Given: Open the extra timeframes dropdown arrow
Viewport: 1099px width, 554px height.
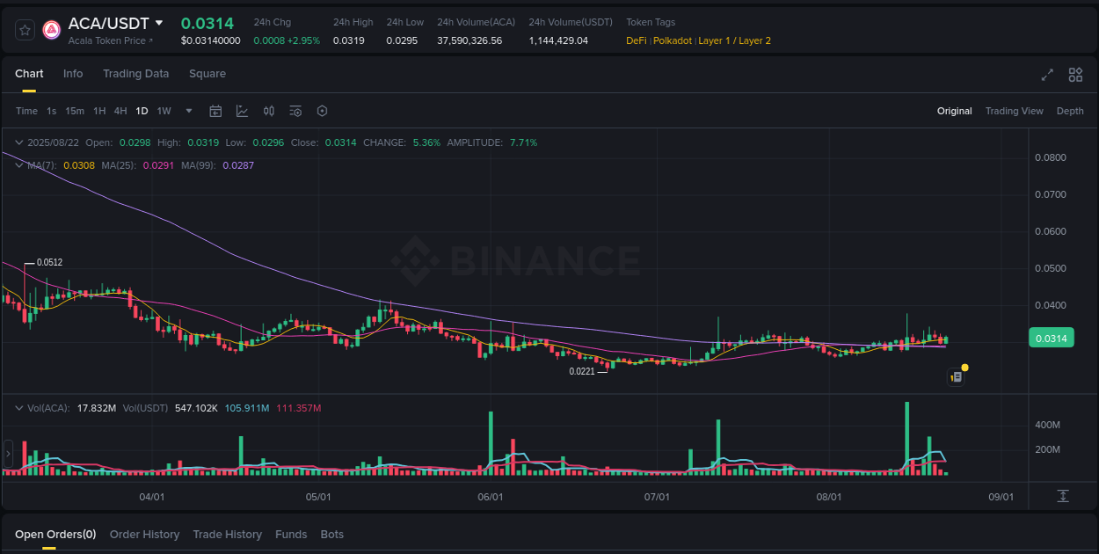Looking at the screenshot, I should 188,111.
